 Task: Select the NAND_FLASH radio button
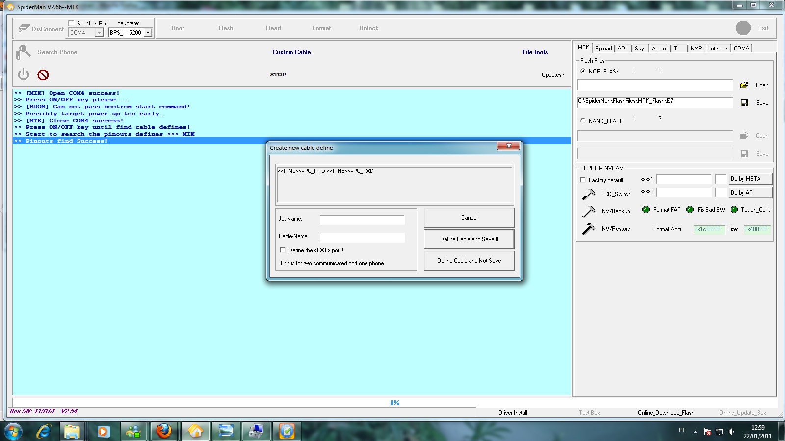[583, 121]
